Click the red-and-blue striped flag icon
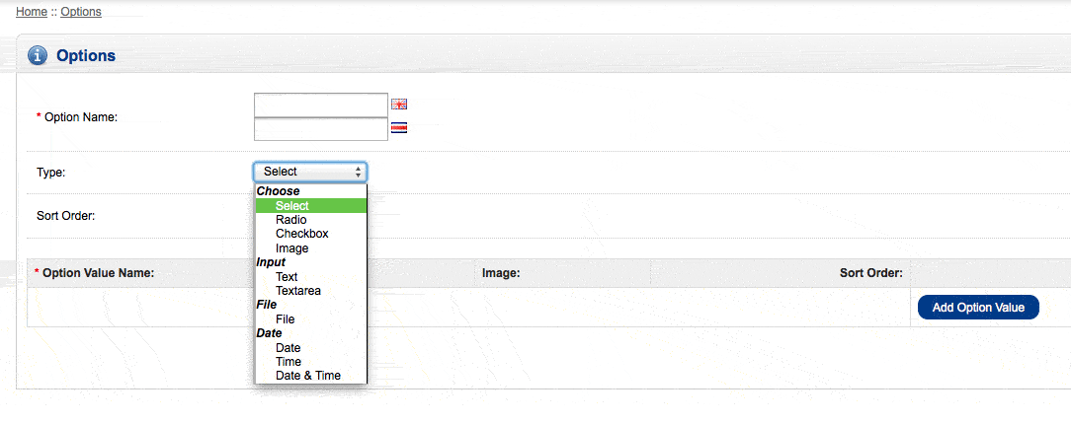1071x424 pixels. (x=399, y=128)
